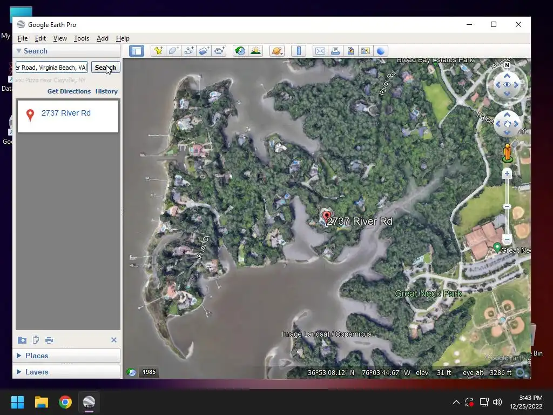The width and height of the screenshot is (553, 415).
Task: Click the Search button
Action: tap(105, 68)
